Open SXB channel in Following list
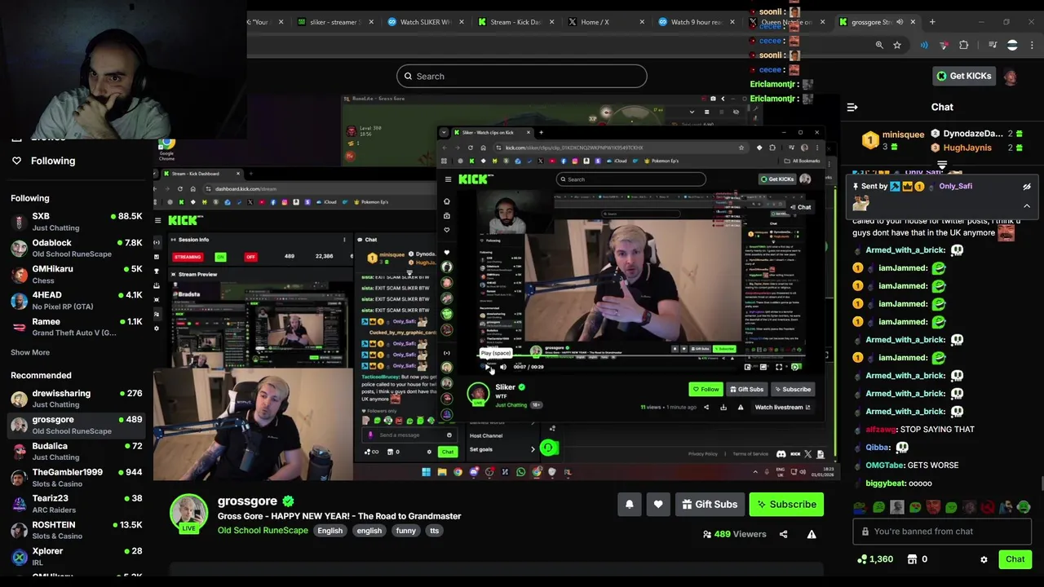 [77, 222]
